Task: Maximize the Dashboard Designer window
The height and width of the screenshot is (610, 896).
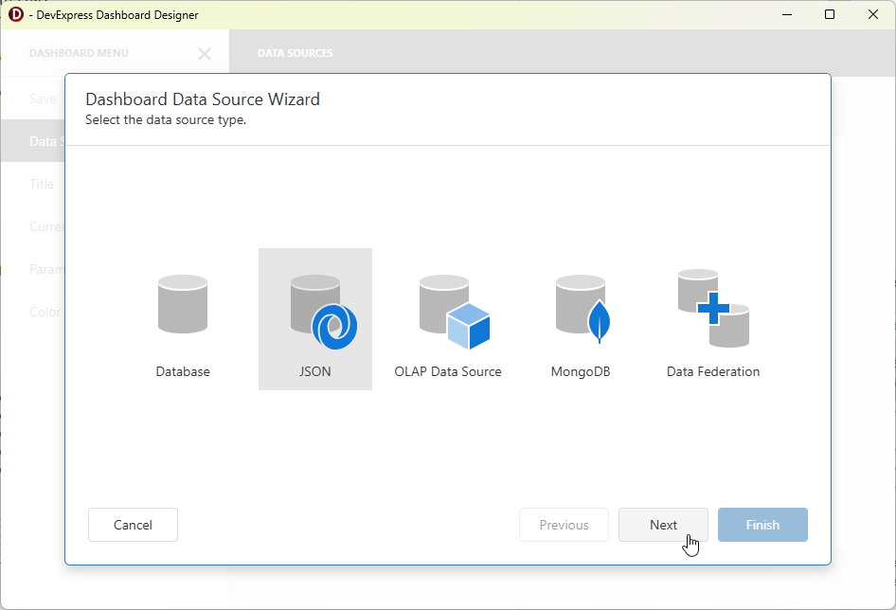Action: coord(830,14)
